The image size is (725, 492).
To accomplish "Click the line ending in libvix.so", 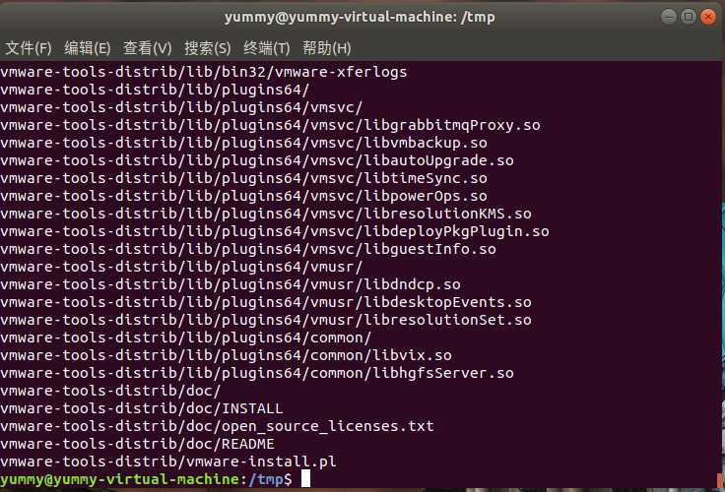I will point(227,355).
